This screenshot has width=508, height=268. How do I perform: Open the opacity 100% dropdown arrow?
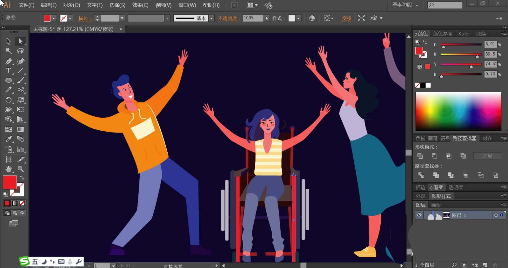267,18
